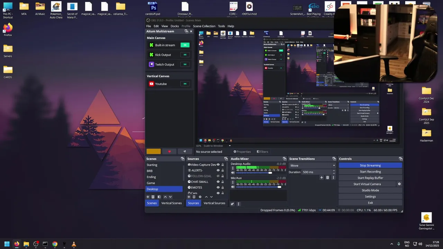The width and height of the screenshot is (443, 249).
Task: Click the Start Recording button
Action: (370, 172)
